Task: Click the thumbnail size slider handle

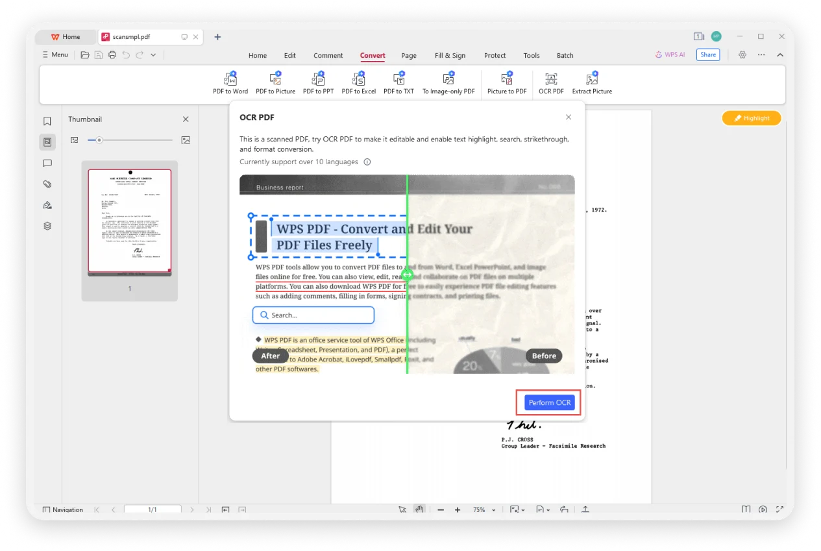Action: 99,140
